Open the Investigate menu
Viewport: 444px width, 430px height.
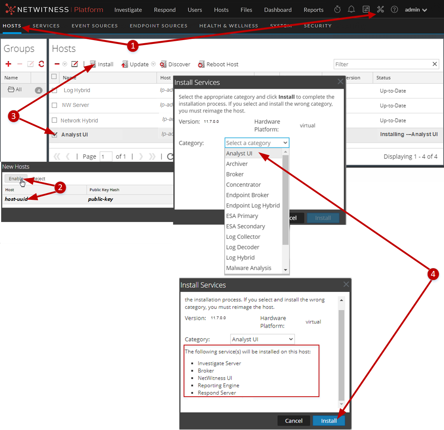tap(128, 10)
